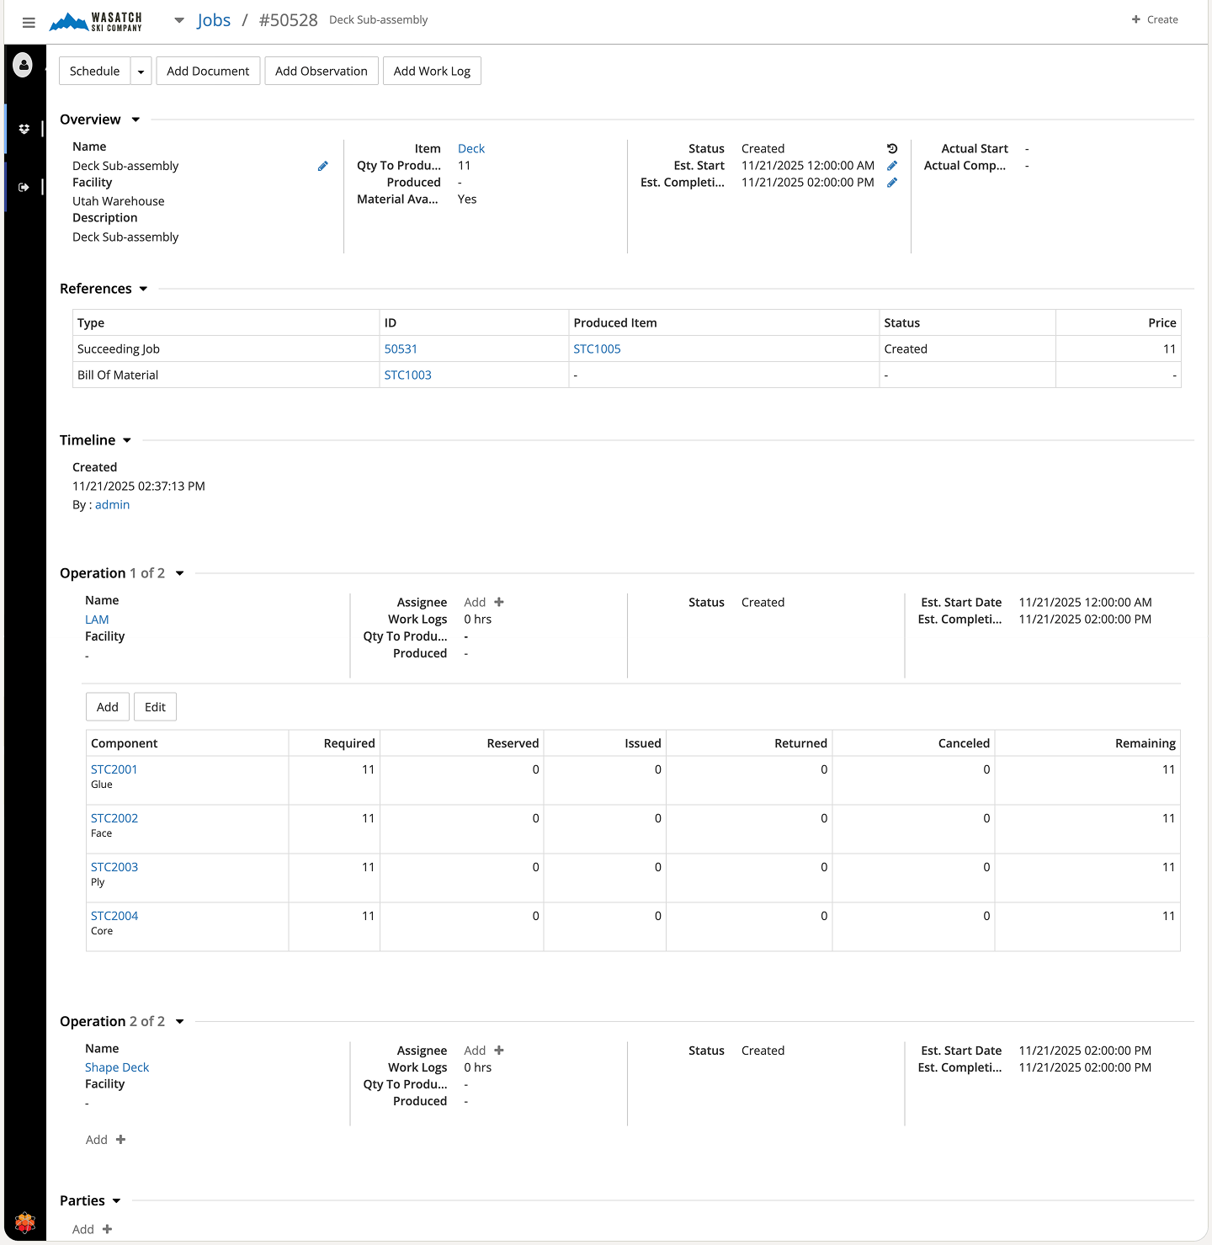
Task: Click Create in the top bar
Action: [1155, 19]
